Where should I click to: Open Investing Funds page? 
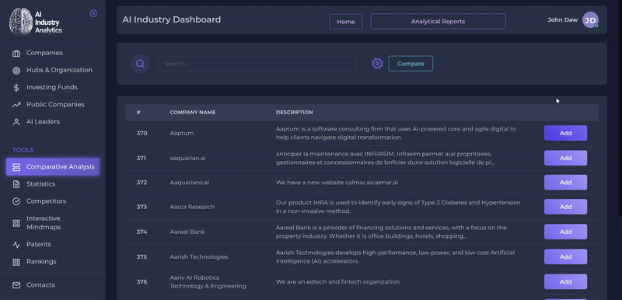point(52,87)
